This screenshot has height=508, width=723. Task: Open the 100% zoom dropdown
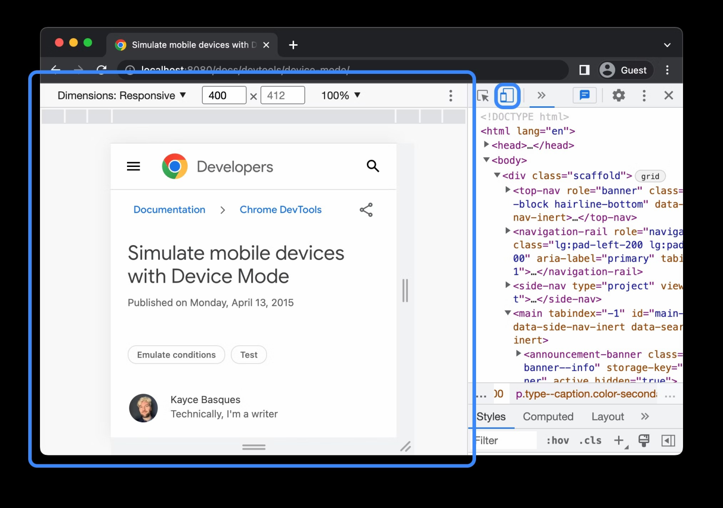click(341, 95)
